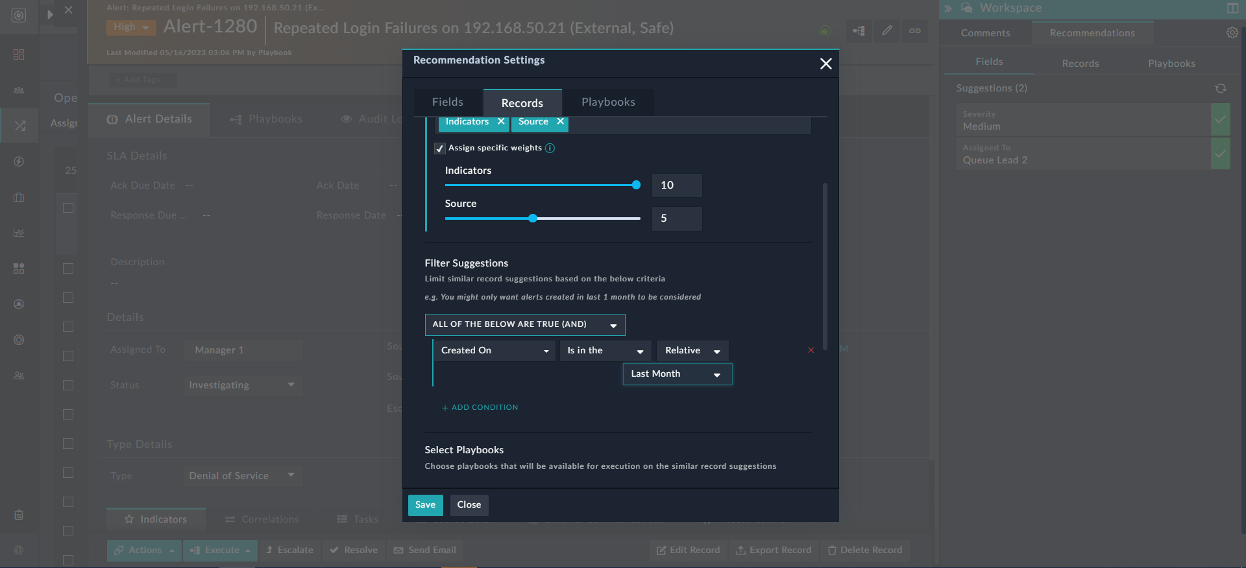1246x568 pixels.
Task: Remove the Source tag chip
Action: (x=560, y=122)
